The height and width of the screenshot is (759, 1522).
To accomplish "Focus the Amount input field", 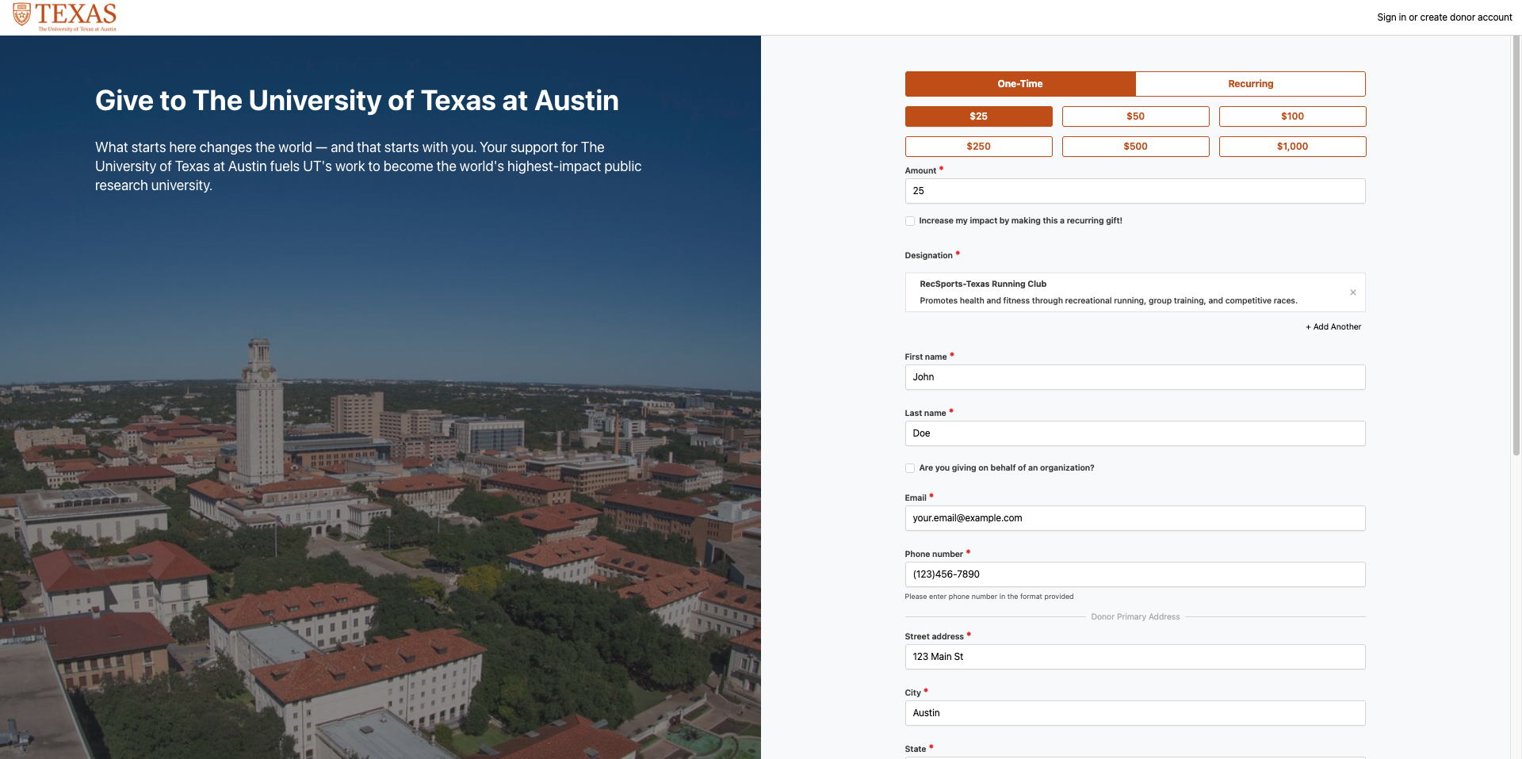I will [x=1134, y=191].
